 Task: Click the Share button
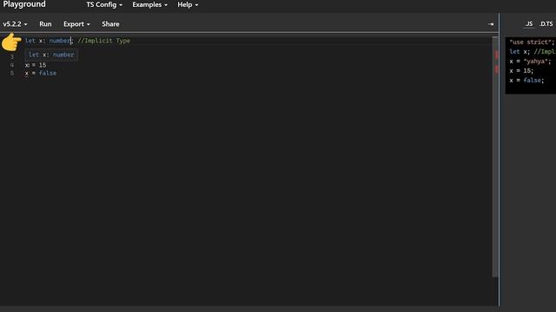click(x=110, y=24)
